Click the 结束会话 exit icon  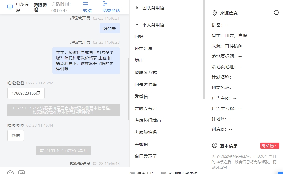click(105, 3)
